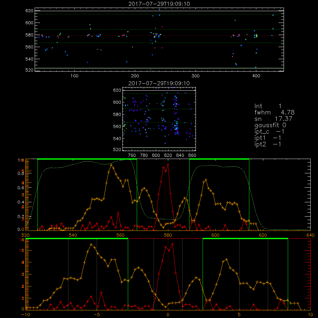Click the '760' x-axis label of middle plot
Viewport: 318px width, 318px height.
(x=132, y=156)
